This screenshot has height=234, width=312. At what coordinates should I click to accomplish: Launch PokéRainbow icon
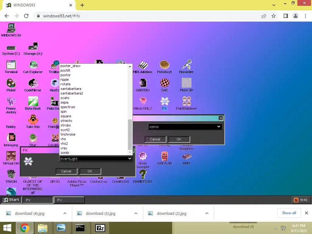click(x=186, y=101)
